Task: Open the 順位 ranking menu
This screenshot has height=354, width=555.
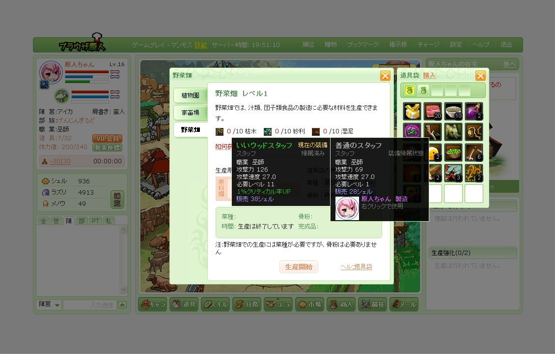Action: click(x=308, y=45)
